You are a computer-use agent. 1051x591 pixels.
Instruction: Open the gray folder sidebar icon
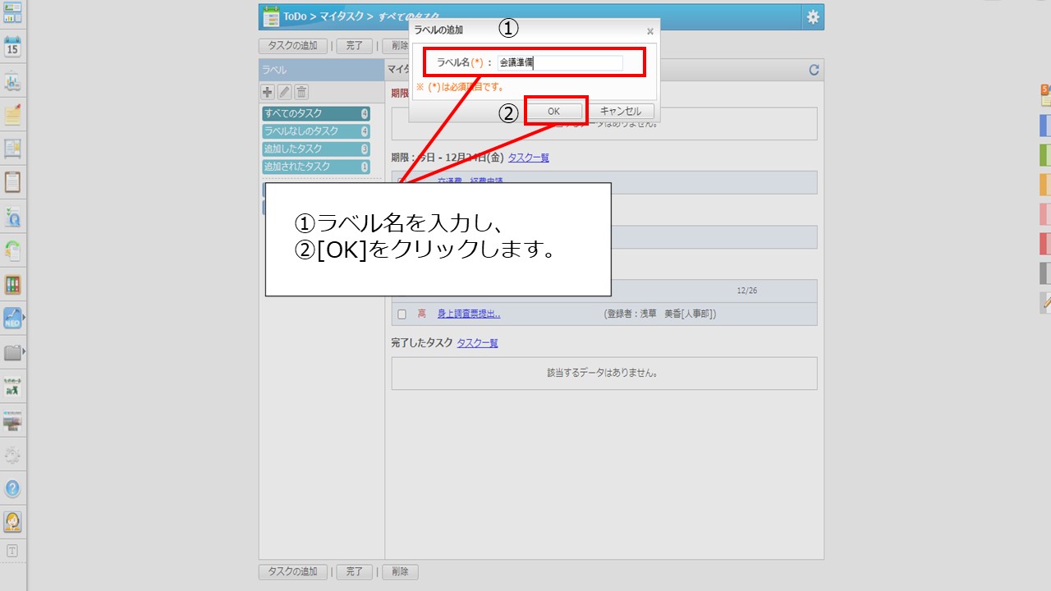pos(12,352)
